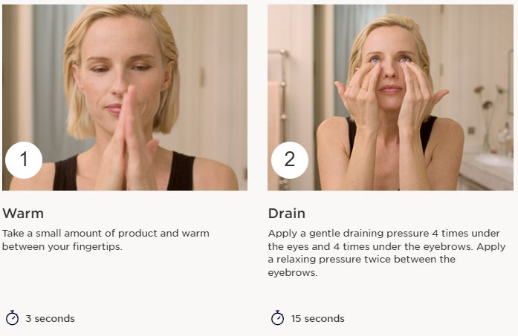
Task: Click the sink counter in Drain photo
Action: coord(486,171)
